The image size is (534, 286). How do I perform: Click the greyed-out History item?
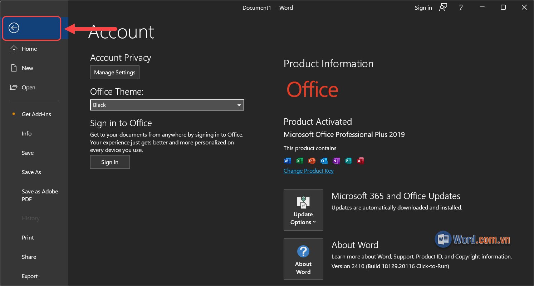pos(31,218)
